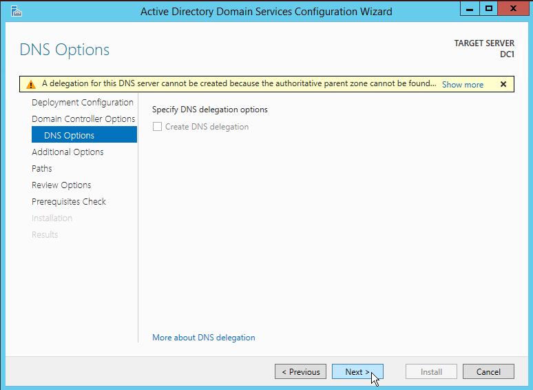
Task: Open More about DNS delegation link
Action: pyautogui.click(x=204, y=338)
